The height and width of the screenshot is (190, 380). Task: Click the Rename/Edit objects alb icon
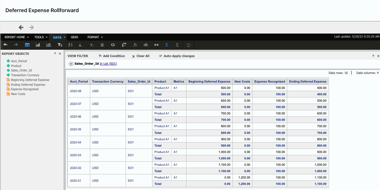coord(146,45)
